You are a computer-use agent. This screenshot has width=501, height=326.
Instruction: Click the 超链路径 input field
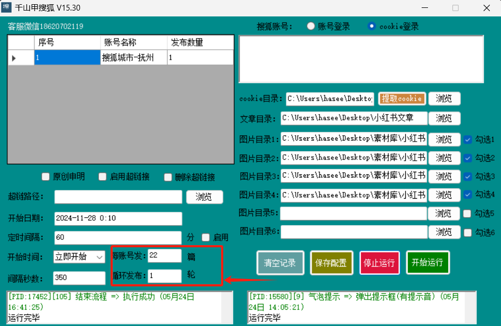118,197
